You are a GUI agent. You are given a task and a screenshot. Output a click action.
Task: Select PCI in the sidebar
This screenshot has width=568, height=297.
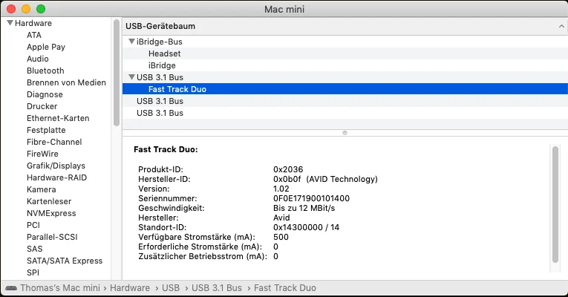[33, 225]
